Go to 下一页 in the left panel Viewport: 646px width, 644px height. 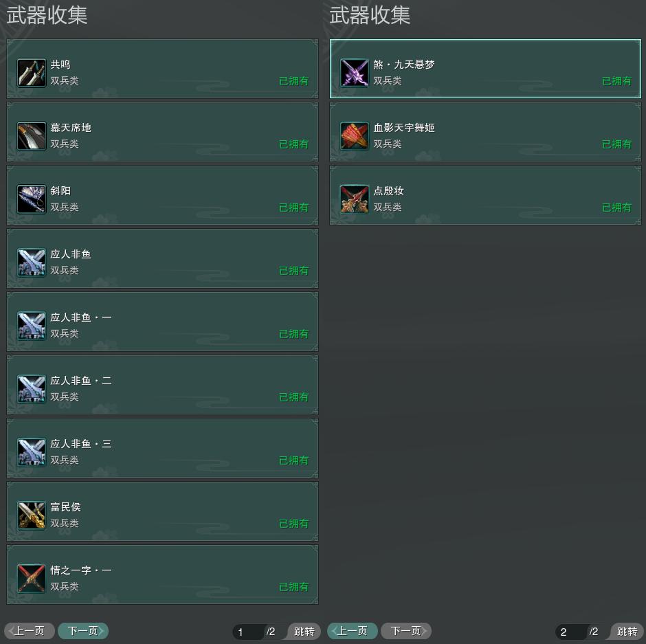tap(83, 631)
